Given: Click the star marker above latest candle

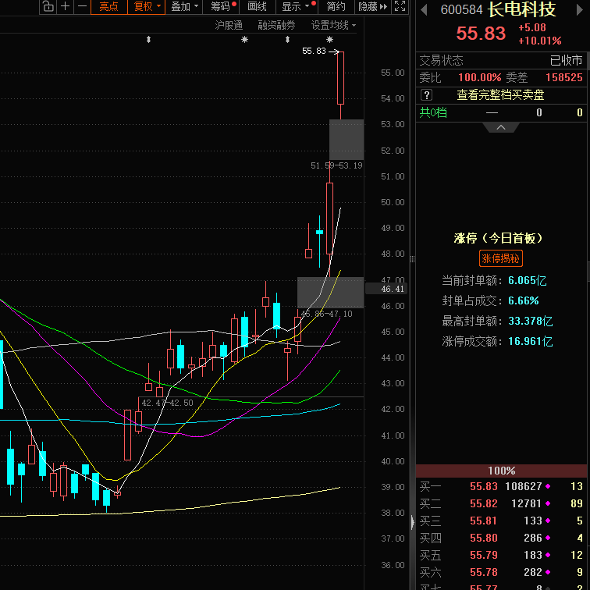Looking at the screenshot, I should coord(329,39).
